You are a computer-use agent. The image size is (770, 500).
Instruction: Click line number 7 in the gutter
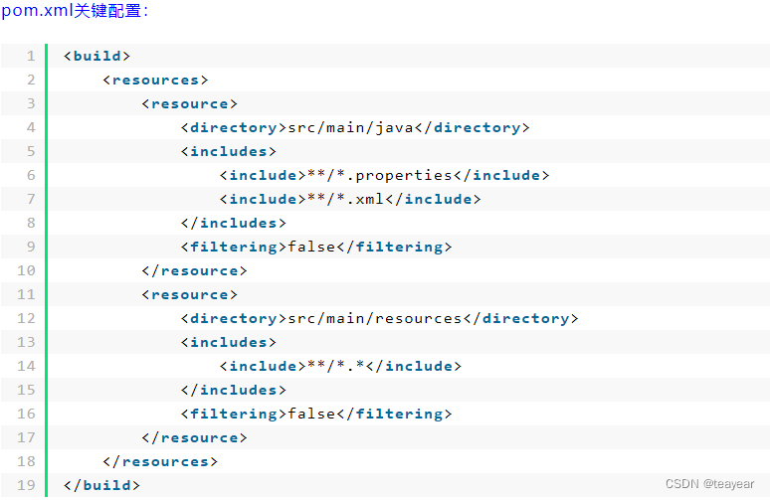31,199
